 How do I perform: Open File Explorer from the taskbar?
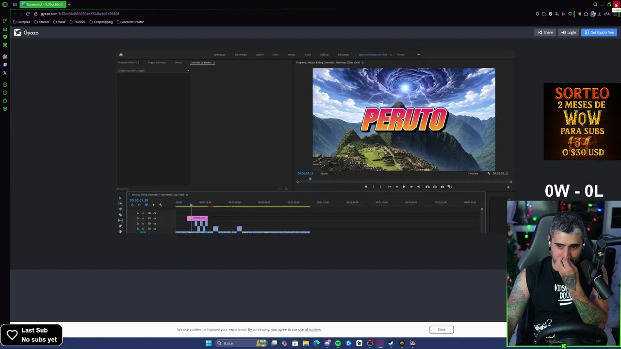(306, 343)
